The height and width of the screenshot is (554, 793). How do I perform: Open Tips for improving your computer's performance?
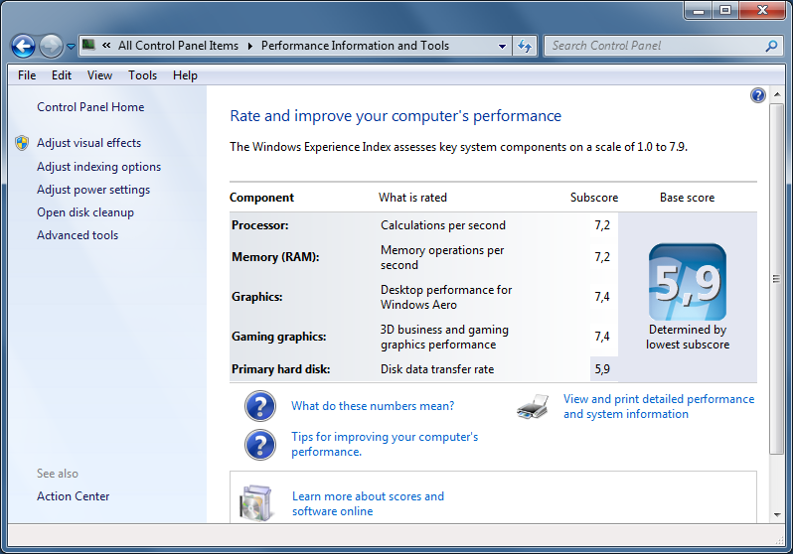[385, 445]
